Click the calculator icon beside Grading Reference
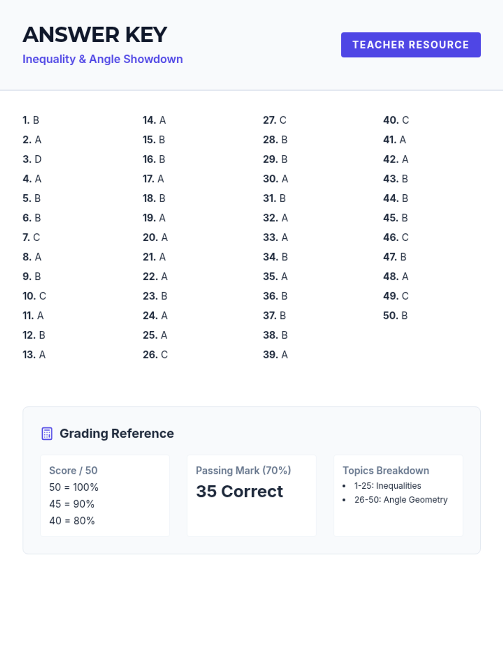The height and width of the screenshot is (670, 503). click(47, 434)
